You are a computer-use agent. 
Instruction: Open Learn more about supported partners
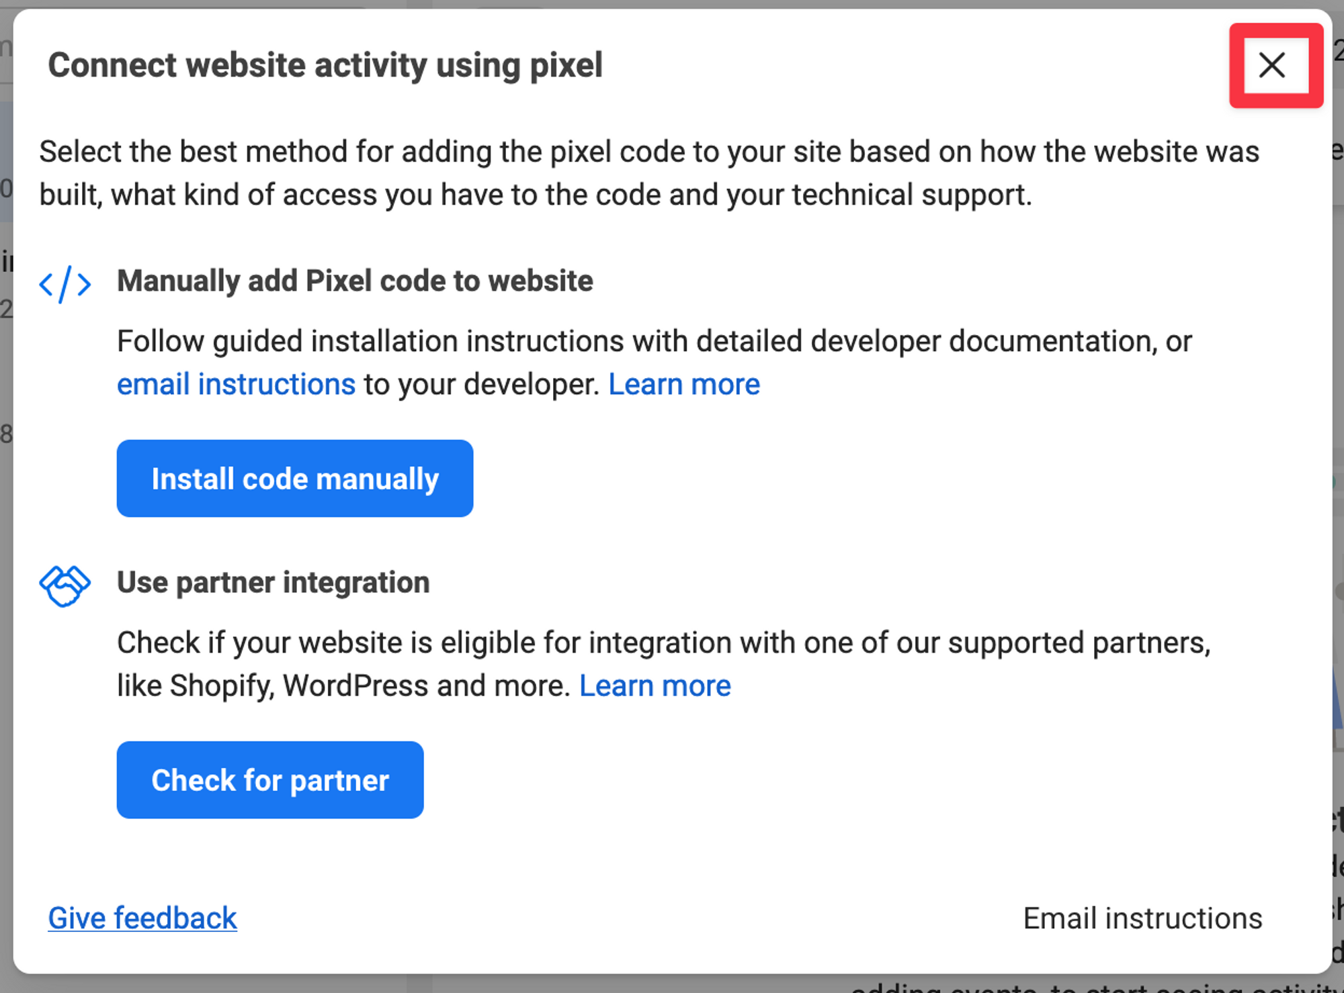pyautogui.click(x=655, y=686)
